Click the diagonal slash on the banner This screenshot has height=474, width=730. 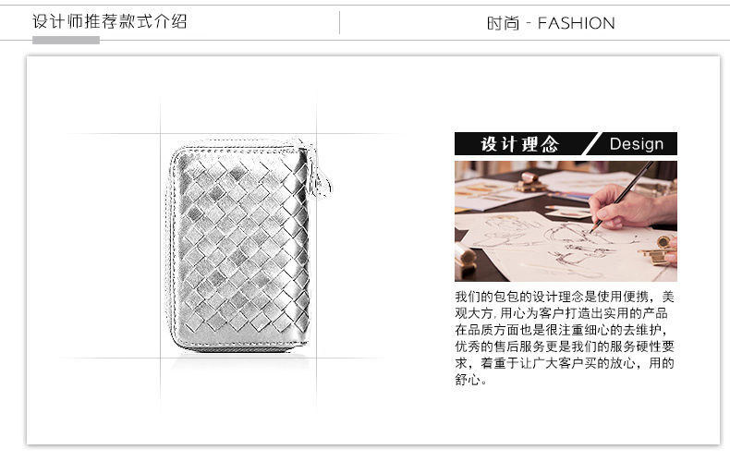pos(591,144)
